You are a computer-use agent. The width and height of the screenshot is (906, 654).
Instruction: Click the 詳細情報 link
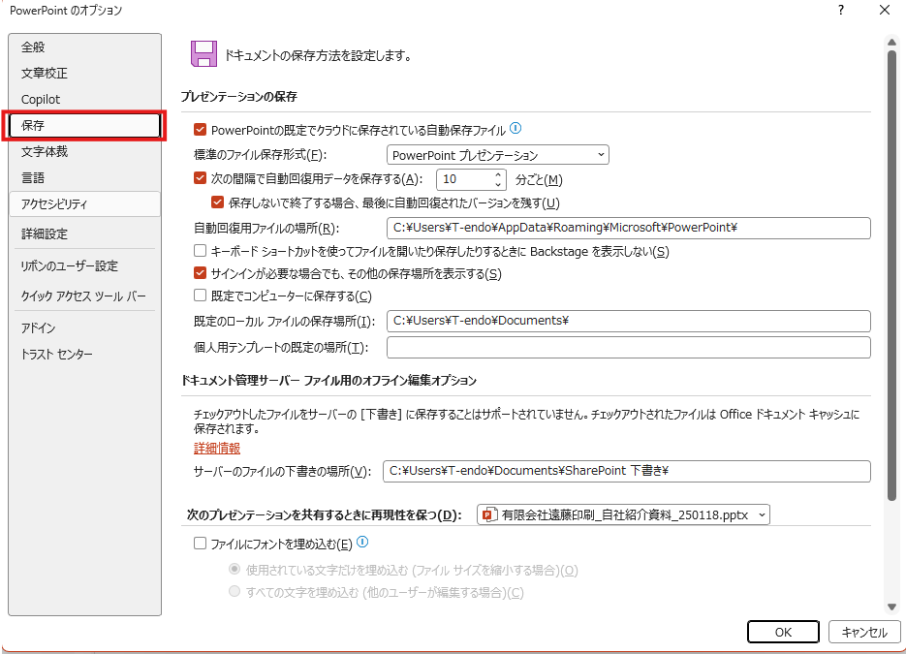(x=217, y=449)
